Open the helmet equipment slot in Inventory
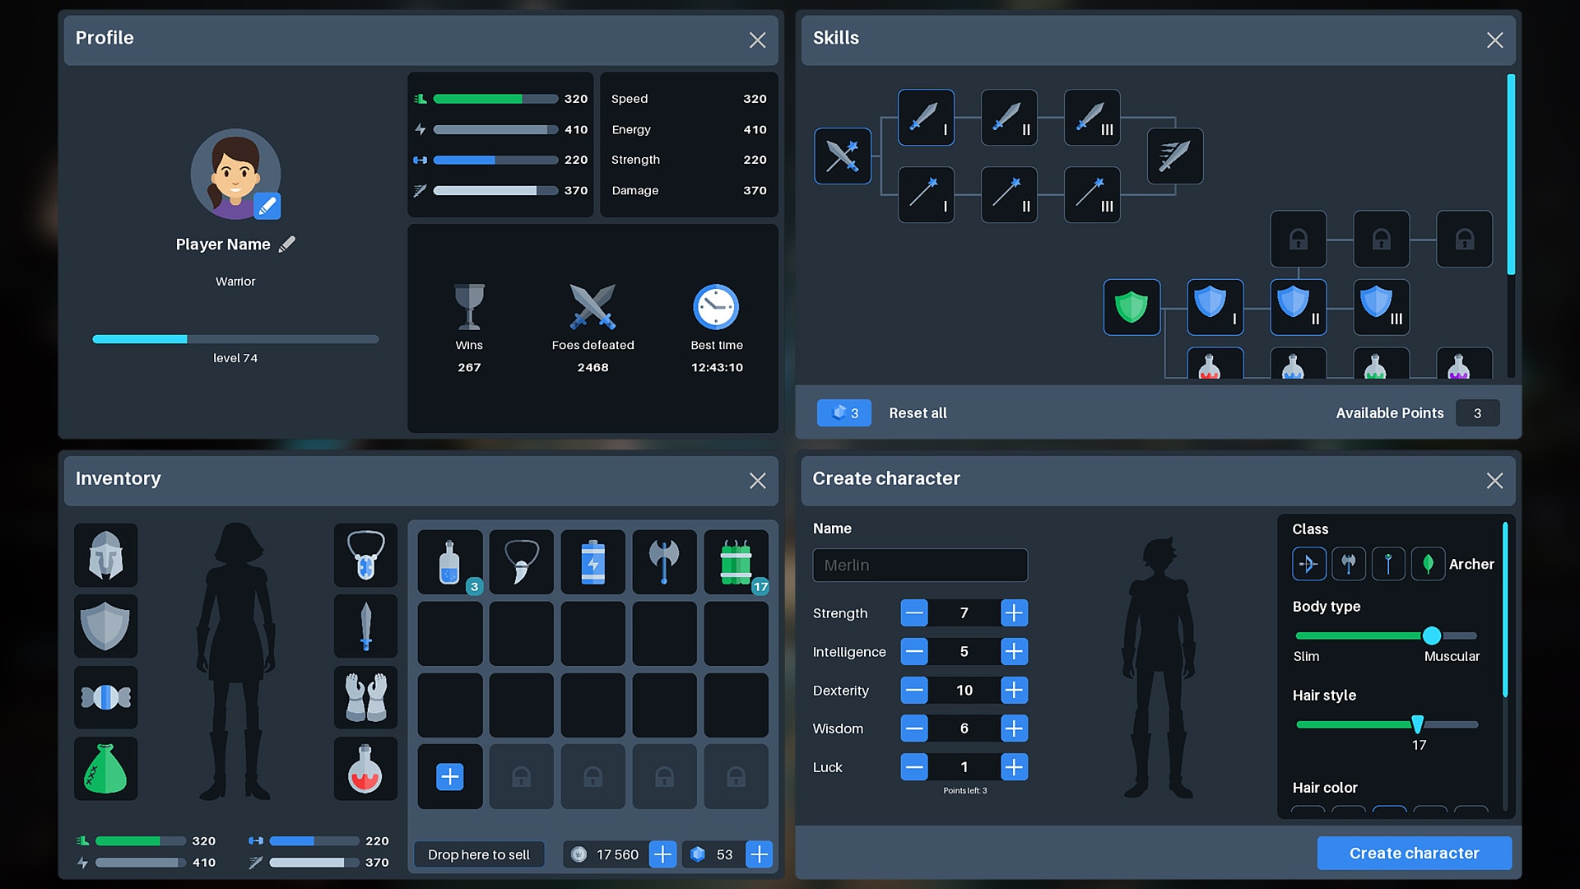Viewport: 1580px width, 889px height. [x=105, y=556]
